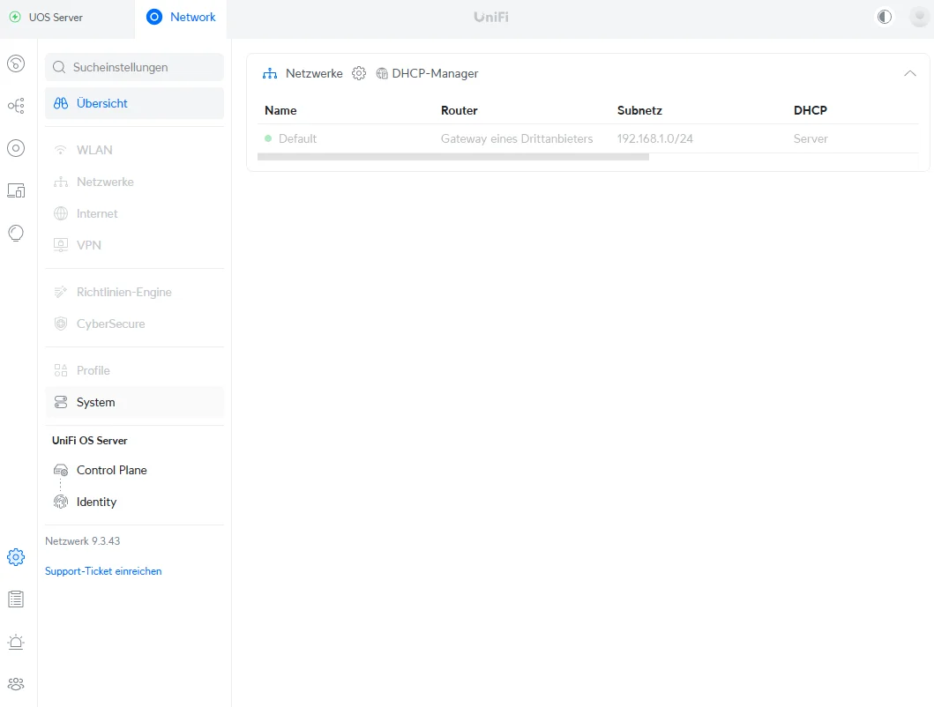The height and width of the screenshot is (707, 934).
Task: Click the Netzwerke settings gear icon
Action: (359, 73)
